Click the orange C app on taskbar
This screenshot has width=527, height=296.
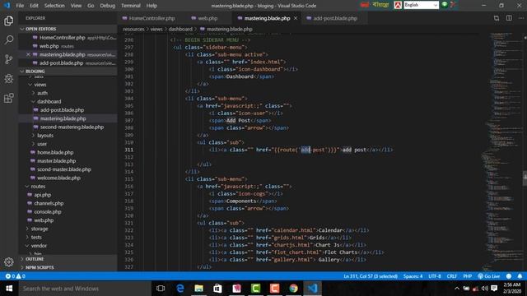tap(274, 289)
